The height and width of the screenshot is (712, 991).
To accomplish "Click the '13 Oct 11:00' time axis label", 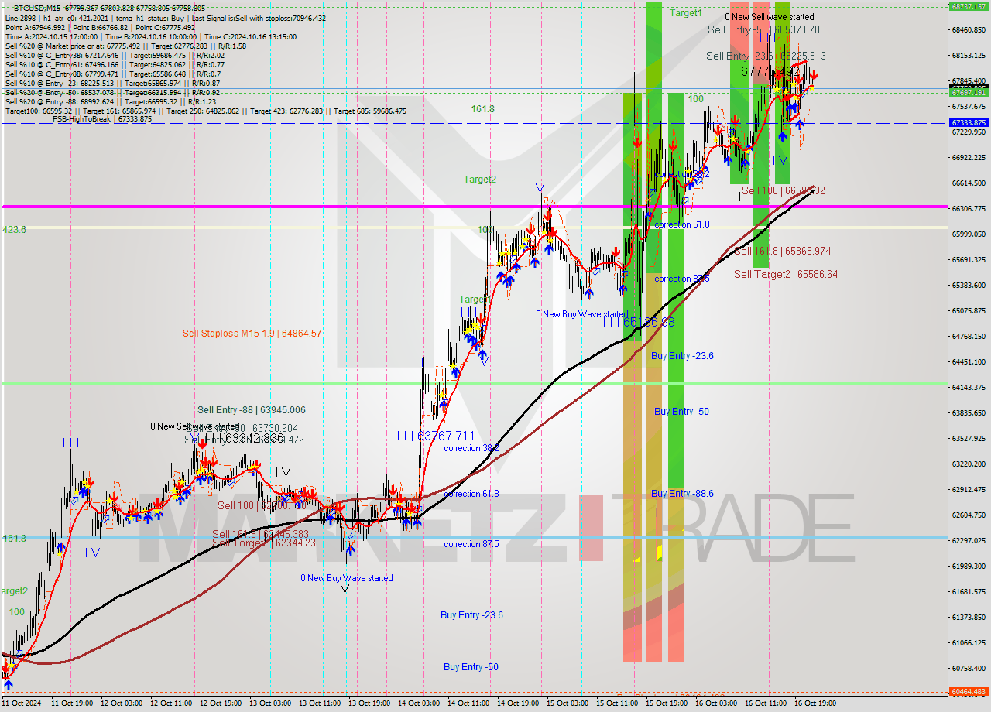I will (321, 703).
